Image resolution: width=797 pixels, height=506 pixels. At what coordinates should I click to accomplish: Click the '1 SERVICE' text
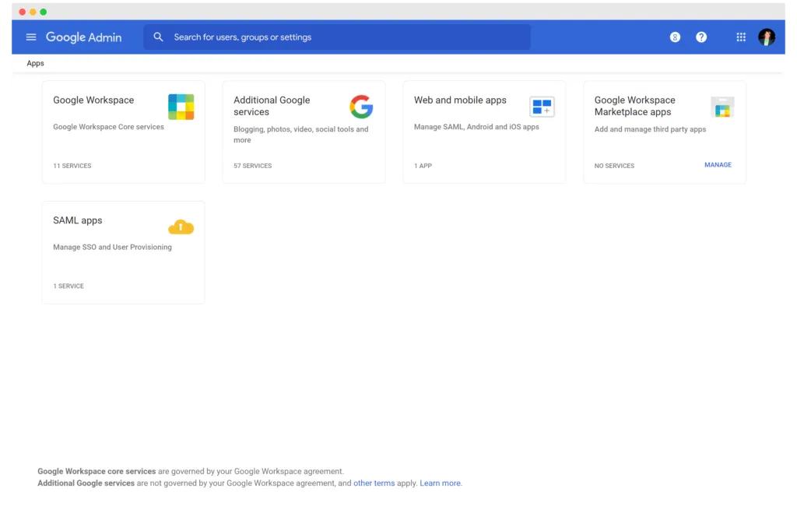(68, 286)
